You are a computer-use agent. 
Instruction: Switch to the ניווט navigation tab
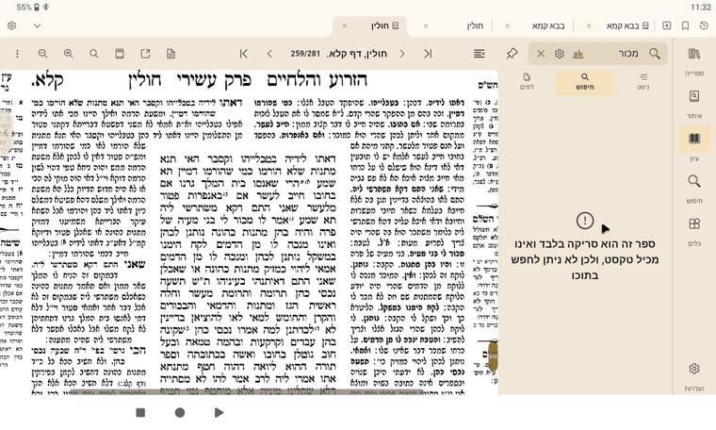click(643, 81)
